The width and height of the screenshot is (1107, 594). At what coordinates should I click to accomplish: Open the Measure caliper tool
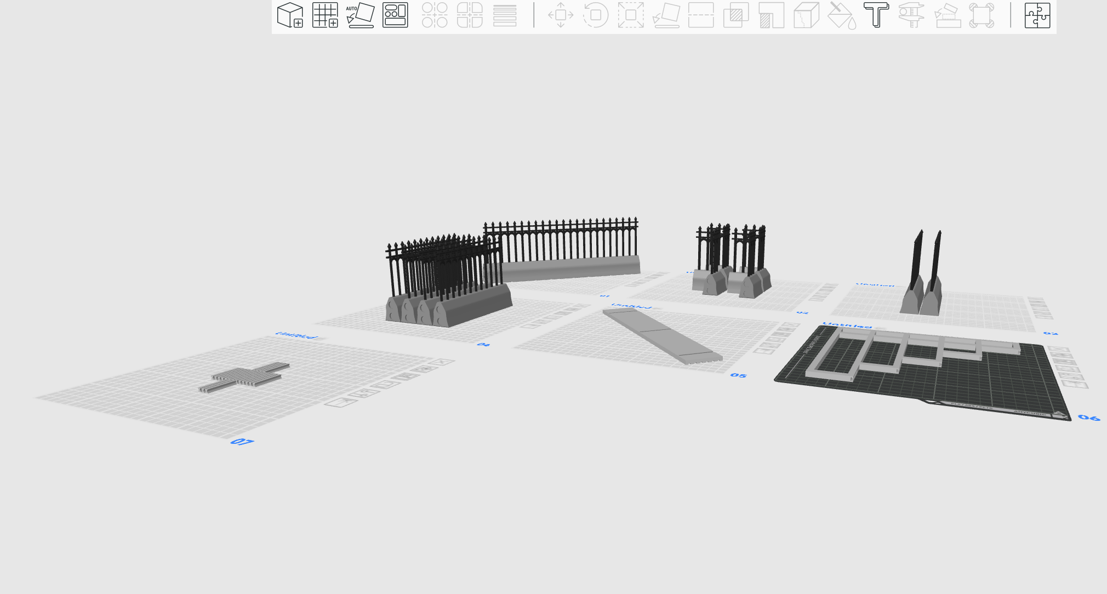pyautogui.click(x=911, y=15)
